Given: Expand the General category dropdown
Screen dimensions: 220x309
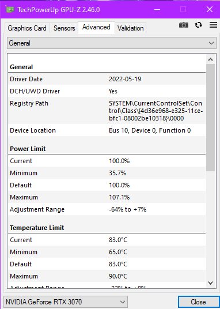Looking at the screenshot, I should (x=112, y=43).
